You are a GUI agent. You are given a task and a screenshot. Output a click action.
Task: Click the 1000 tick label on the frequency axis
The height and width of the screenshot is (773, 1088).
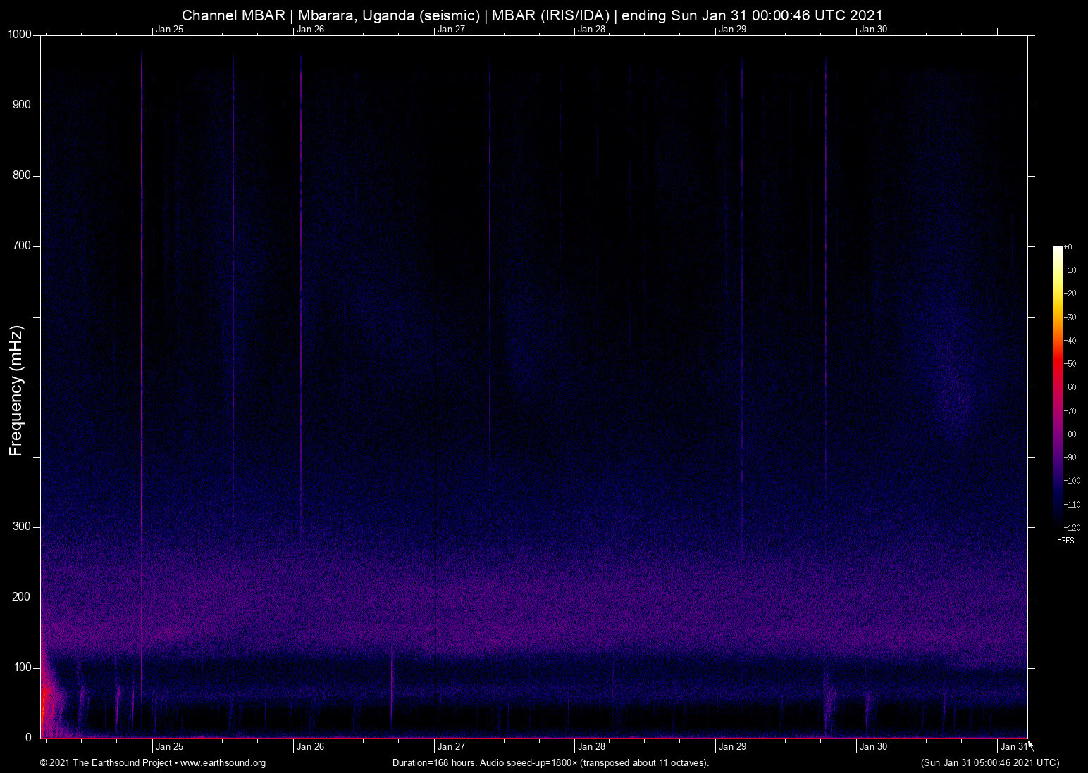click(20, 34)
